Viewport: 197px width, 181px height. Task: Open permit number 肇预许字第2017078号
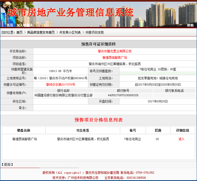point(60,85)
